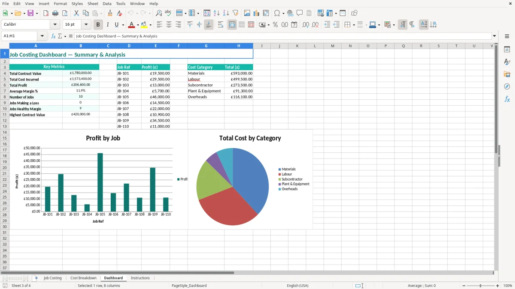Toggle Italic formatting
The height and width of the screenshot is (289, 515).
108,25
